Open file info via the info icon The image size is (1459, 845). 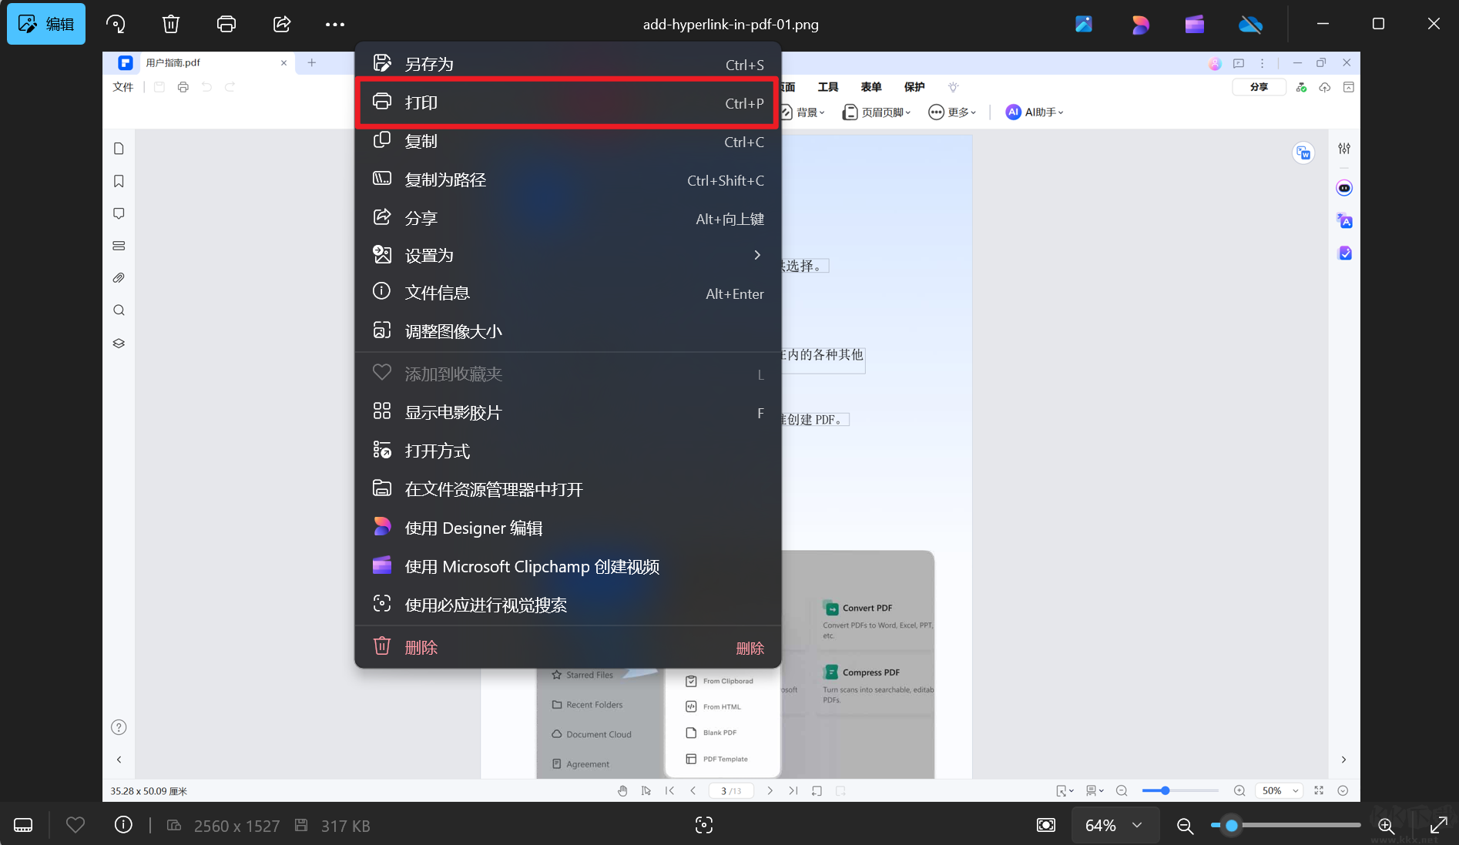coord(123,825)
